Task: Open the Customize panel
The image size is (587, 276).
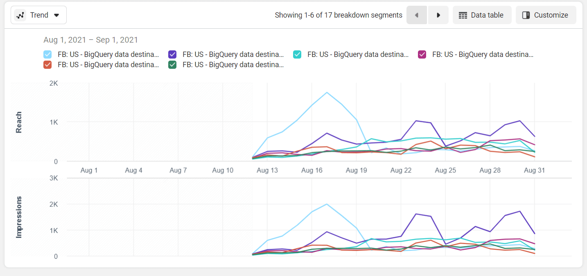Action: pyautogui.click(x=546, y=15)
